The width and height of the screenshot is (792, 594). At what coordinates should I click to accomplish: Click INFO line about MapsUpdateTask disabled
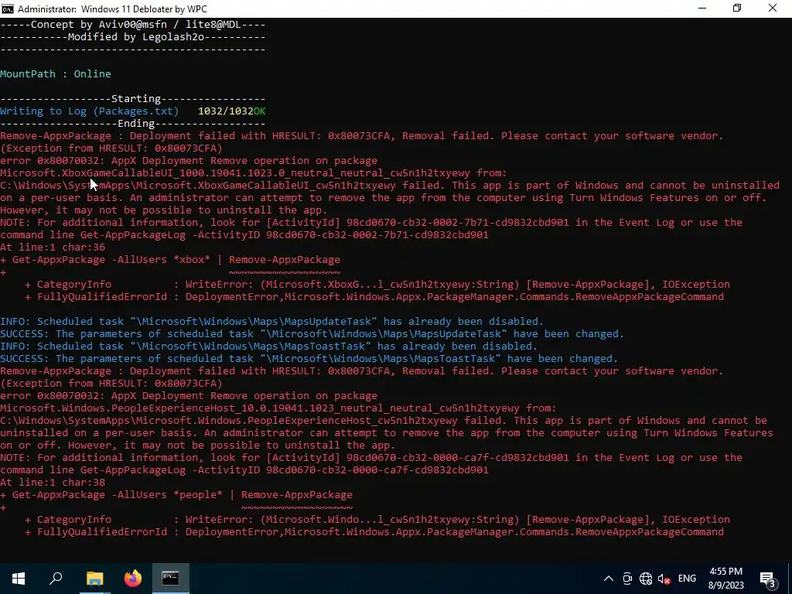click(271, 321)
